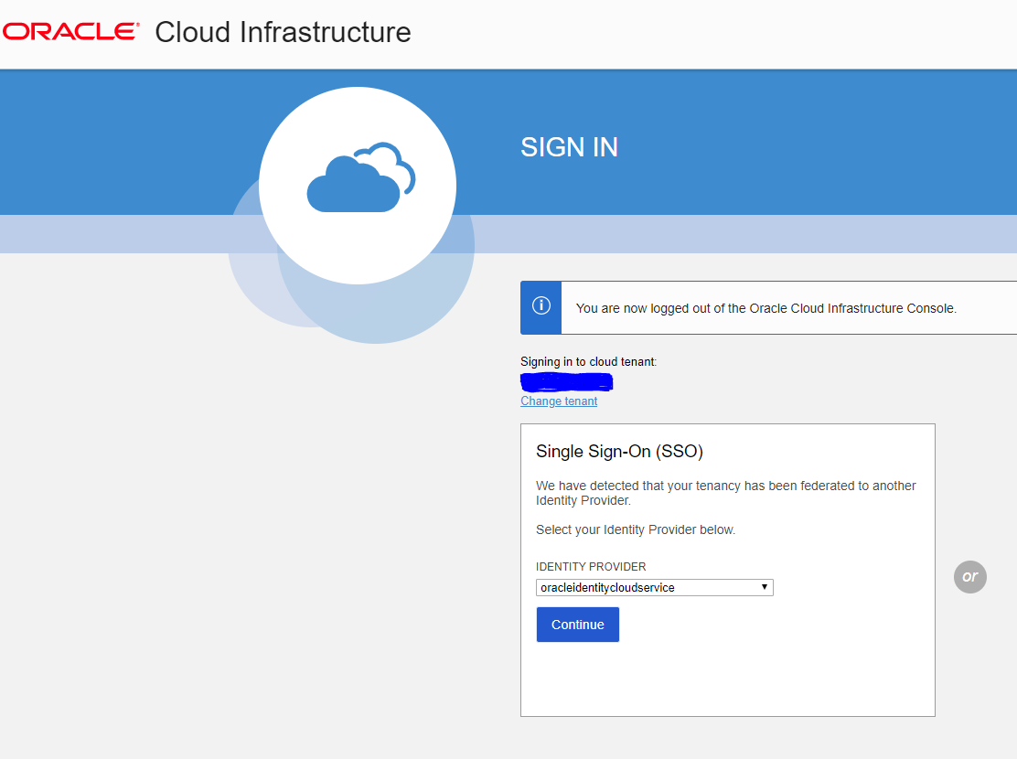Click the cloud icon in white circle
Image resolution: width=1017 pixels, height=759 pixels.
click(x=360, y=177)
